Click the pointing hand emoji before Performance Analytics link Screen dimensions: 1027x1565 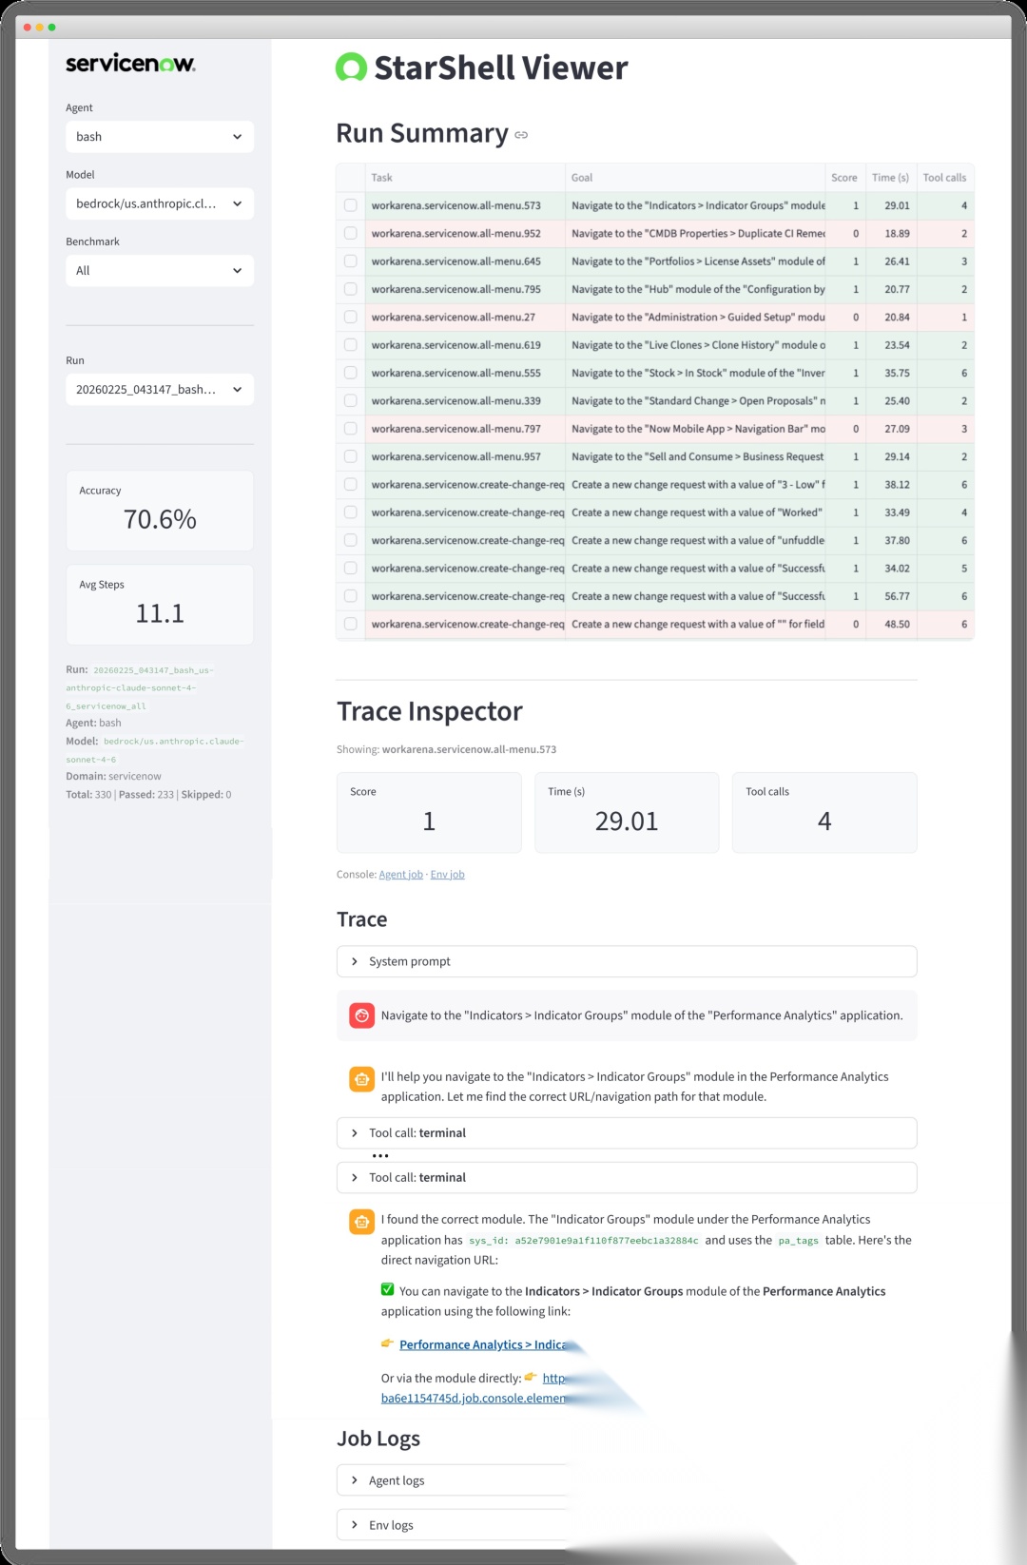click(387, 1343)
